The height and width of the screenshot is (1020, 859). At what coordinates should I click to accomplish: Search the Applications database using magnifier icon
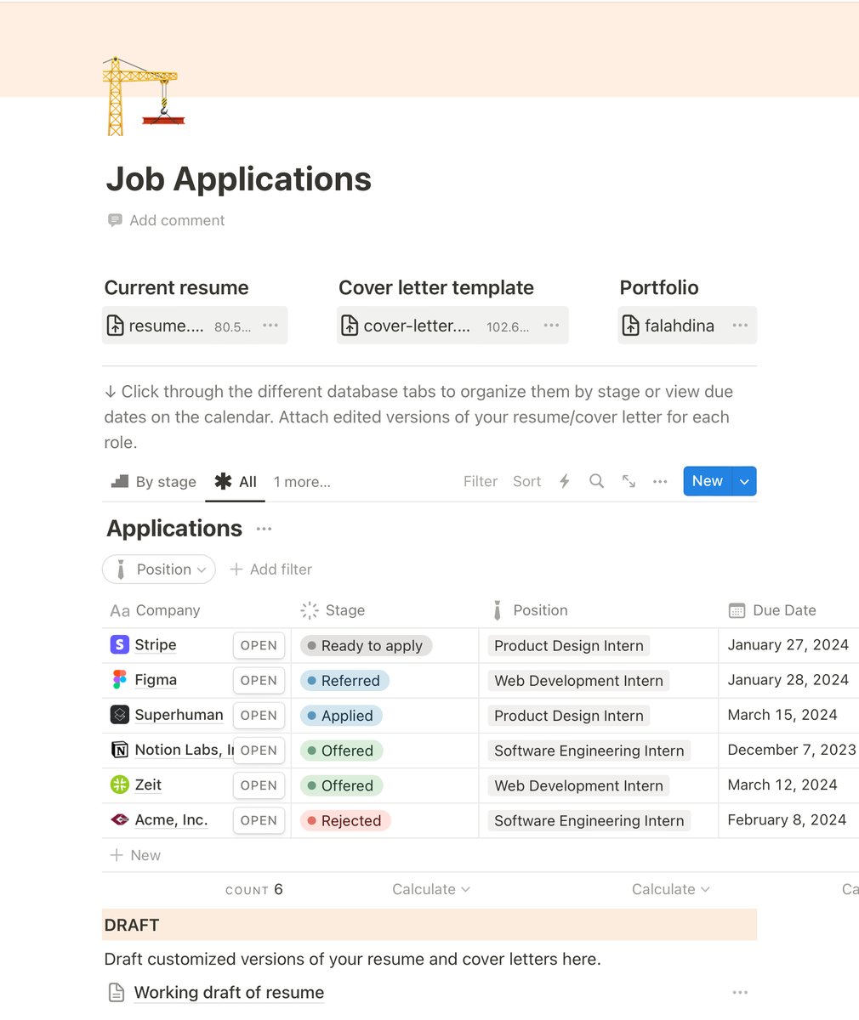click(x=596, y=481)
